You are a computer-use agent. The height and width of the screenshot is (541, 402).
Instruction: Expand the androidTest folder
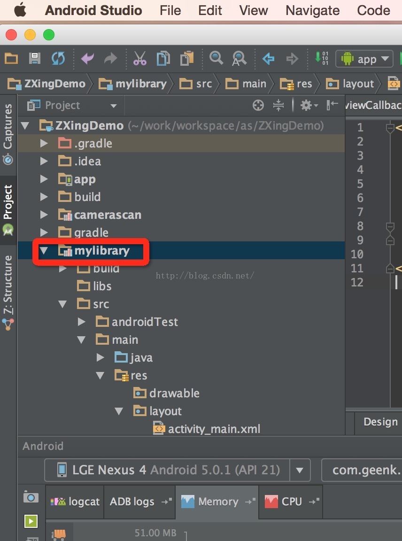pyautogui.click(x=81, y=322)
